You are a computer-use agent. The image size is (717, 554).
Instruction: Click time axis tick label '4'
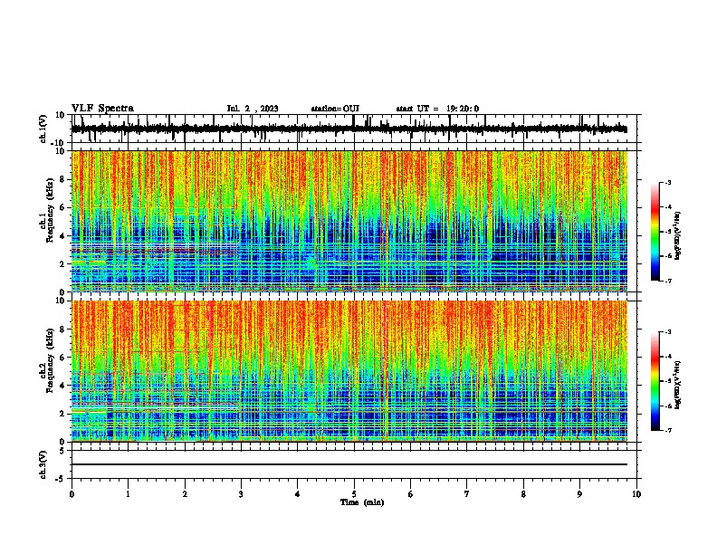(x=298, y=494)
